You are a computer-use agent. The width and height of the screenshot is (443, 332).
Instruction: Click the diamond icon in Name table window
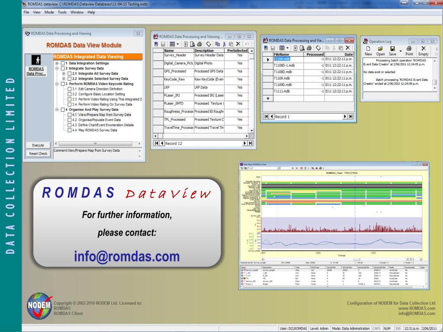209,44
